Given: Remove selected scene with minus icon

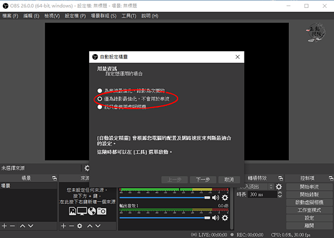Looking at the screenshot, I should click(x=12, y=226).
